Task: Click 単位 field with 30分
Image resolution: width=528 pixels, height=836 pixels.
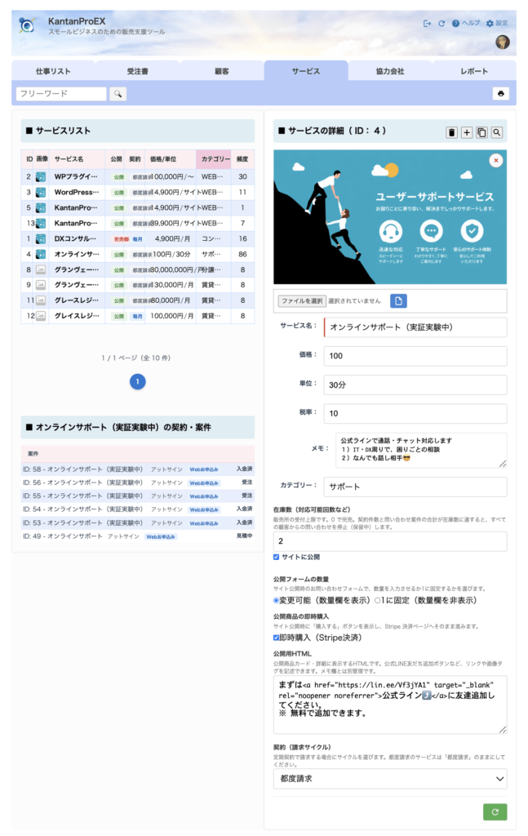Action: (415, 385)
